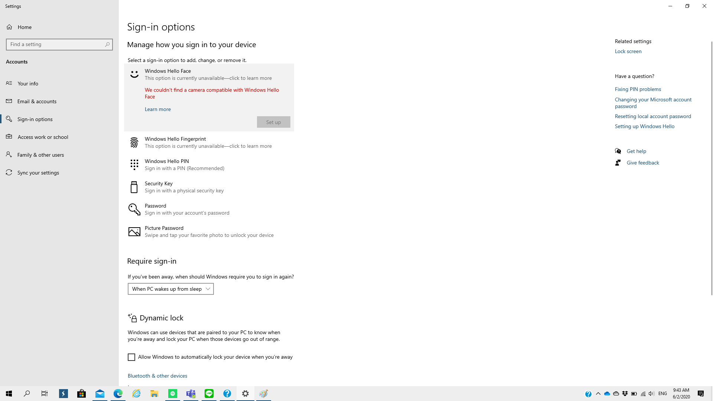Click the Security Key USB icon

[x=134, y=187]
